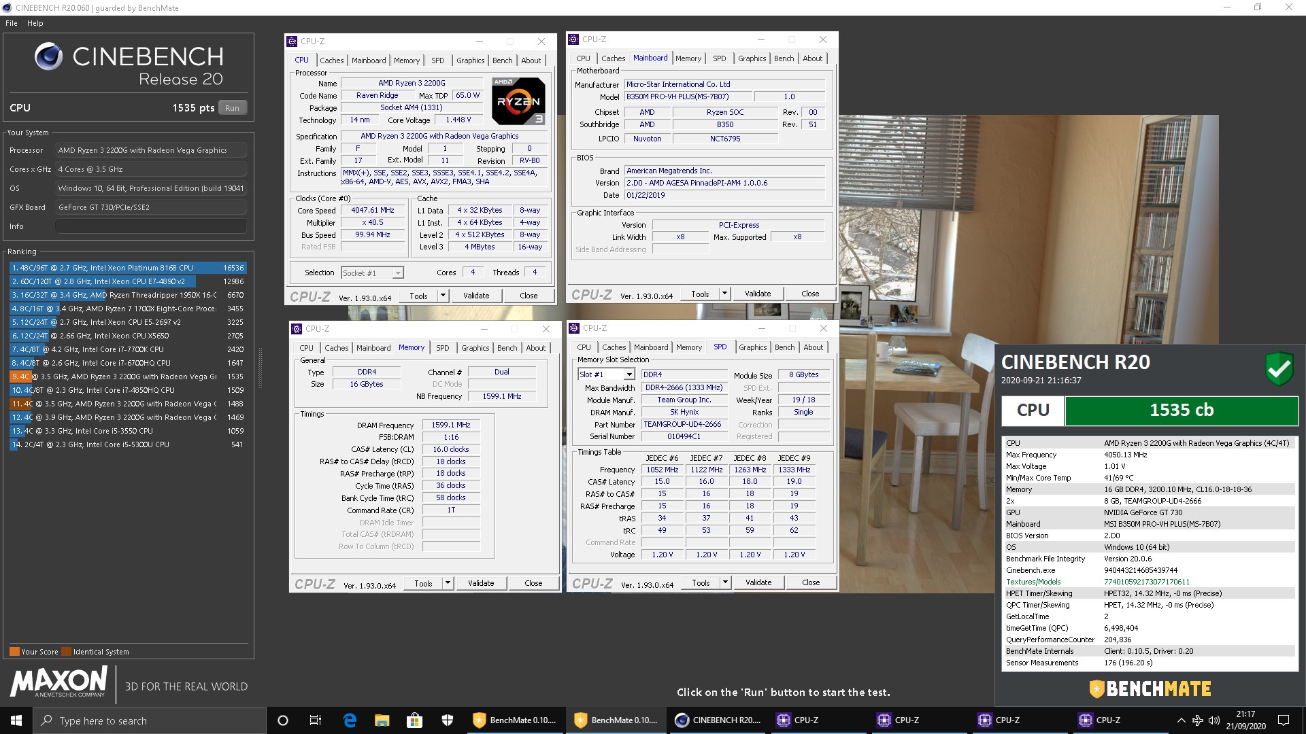
Task: Open Microsoft Store from the taskbar
Action: [414, 720]
